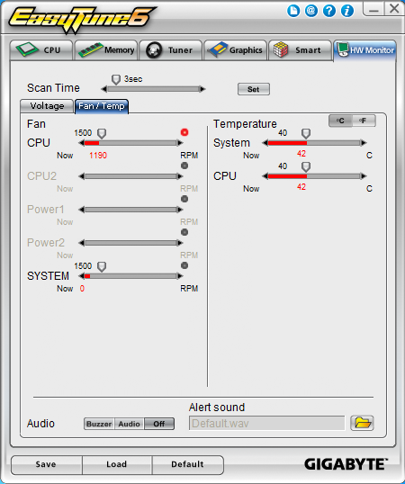
Task: Click the Set button for scan time
Action: pyautogui.click(x=254, y=89)
